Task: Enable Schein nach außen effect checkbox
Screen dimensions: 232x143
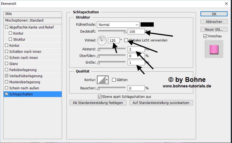Action: tap(7, 88)
